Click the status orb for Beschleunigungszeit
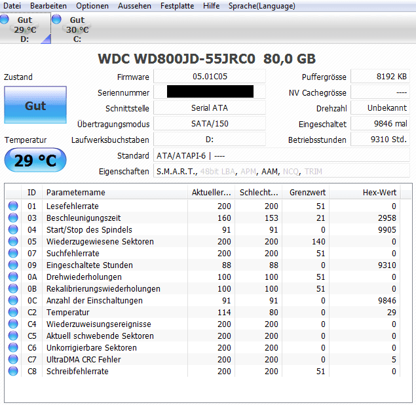 [13, 218]
